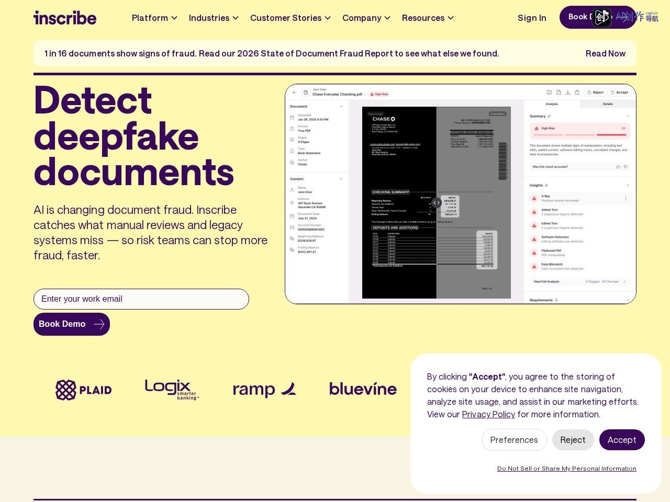Click the Inscribe logo
Image resolution: width=670 pixels, height=502 pixels.
(65, 18)
